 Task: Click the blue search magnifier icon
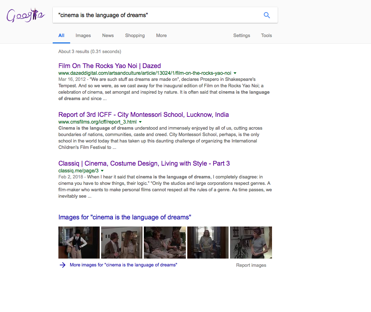(267, 15)
